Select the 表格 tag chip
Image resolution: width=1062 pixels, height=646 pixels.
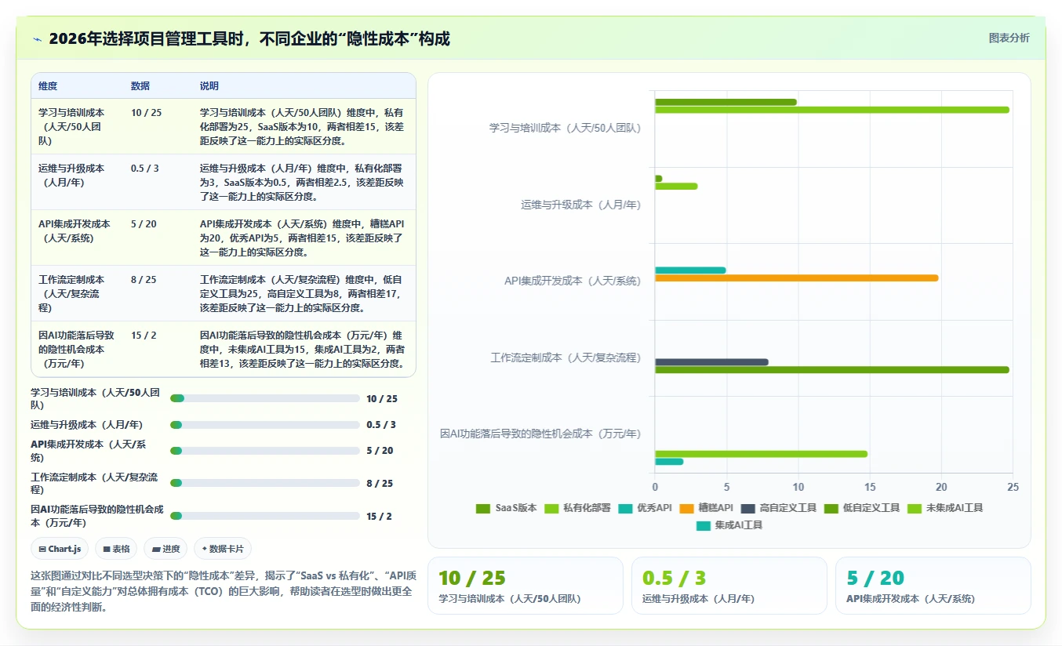(116, 549)
